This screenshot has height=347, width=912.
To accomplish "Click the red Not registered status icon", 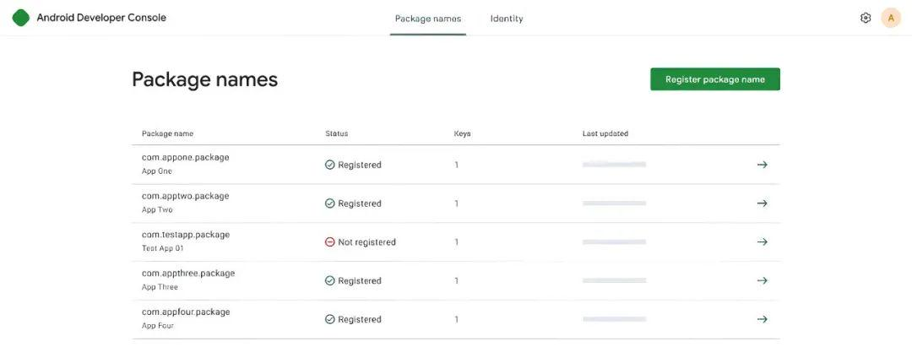I will (x=330, y=241).
